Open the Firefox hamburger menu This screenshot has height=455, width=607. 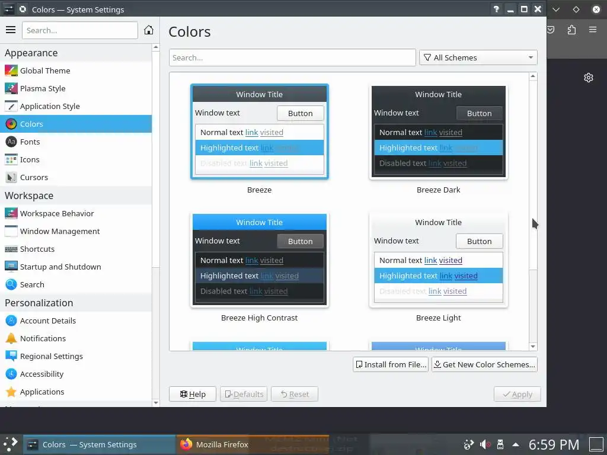593,30
